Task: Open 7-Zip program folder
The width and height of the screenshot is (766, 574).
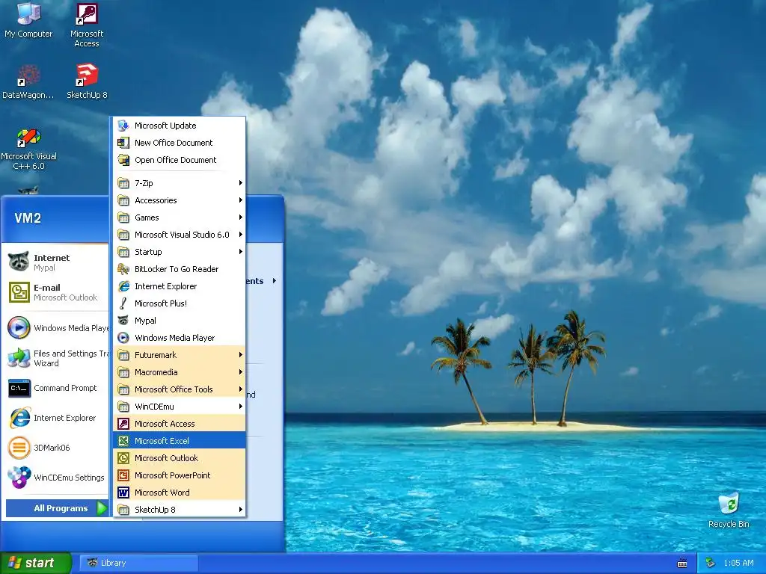Action: click(180, 183)
